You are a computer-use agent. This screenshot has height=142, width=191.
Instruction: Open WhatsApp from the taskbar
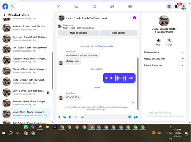(x=26, y=127)
